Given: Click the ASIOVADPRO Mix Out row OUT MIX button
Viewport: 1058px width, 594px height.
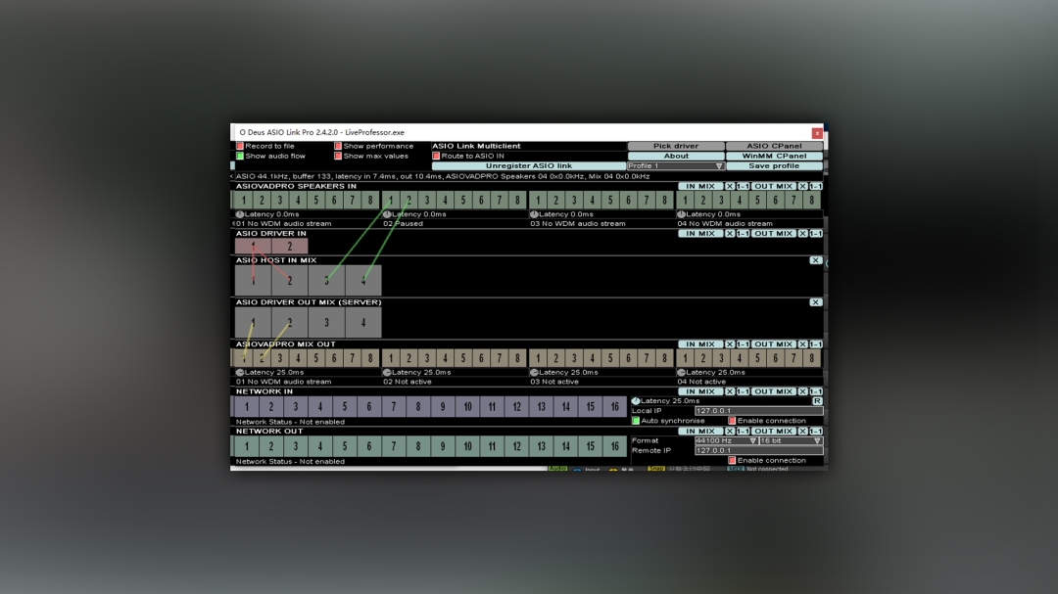Looking at the screenshot, I should (x=773, y=343).
